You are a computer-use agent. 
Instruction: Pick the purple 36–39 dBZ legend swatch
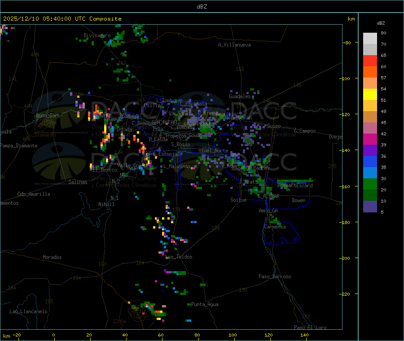(370, 151)
